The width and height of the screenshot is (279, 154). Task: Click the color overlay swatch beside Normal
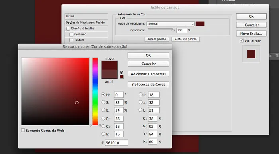coord(200,24)
